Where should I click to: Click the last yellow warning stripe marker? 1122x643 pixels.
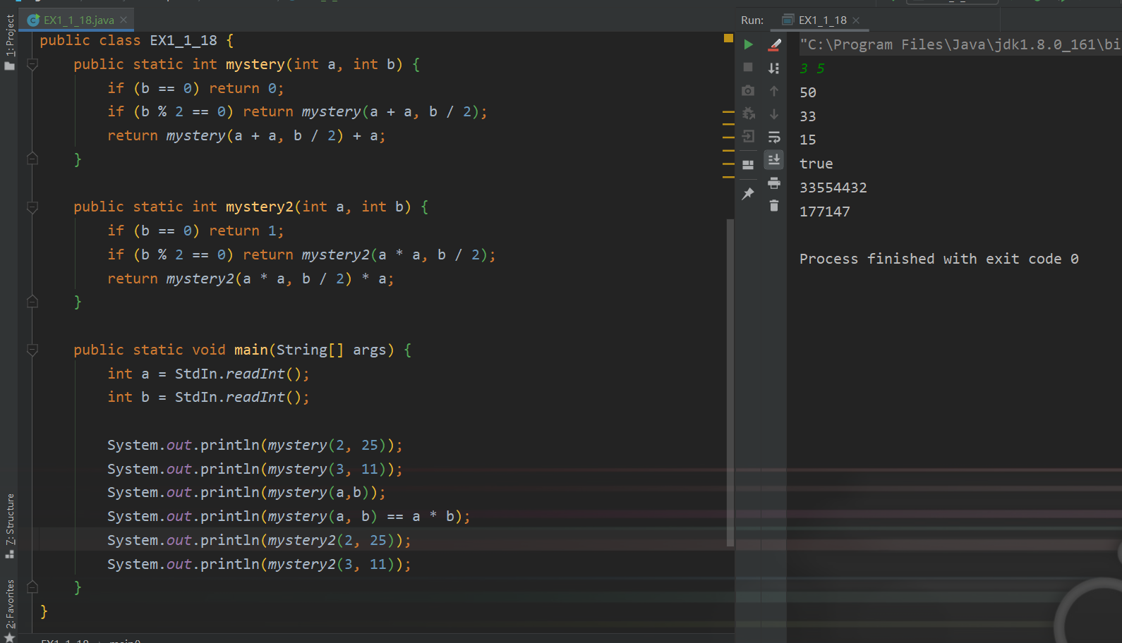click(x=728, y=177)
